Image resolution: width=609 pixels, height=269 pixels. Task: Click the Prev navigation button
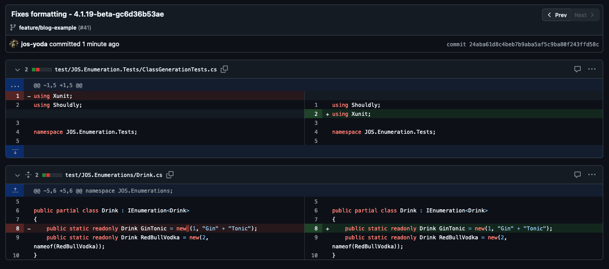556,14
